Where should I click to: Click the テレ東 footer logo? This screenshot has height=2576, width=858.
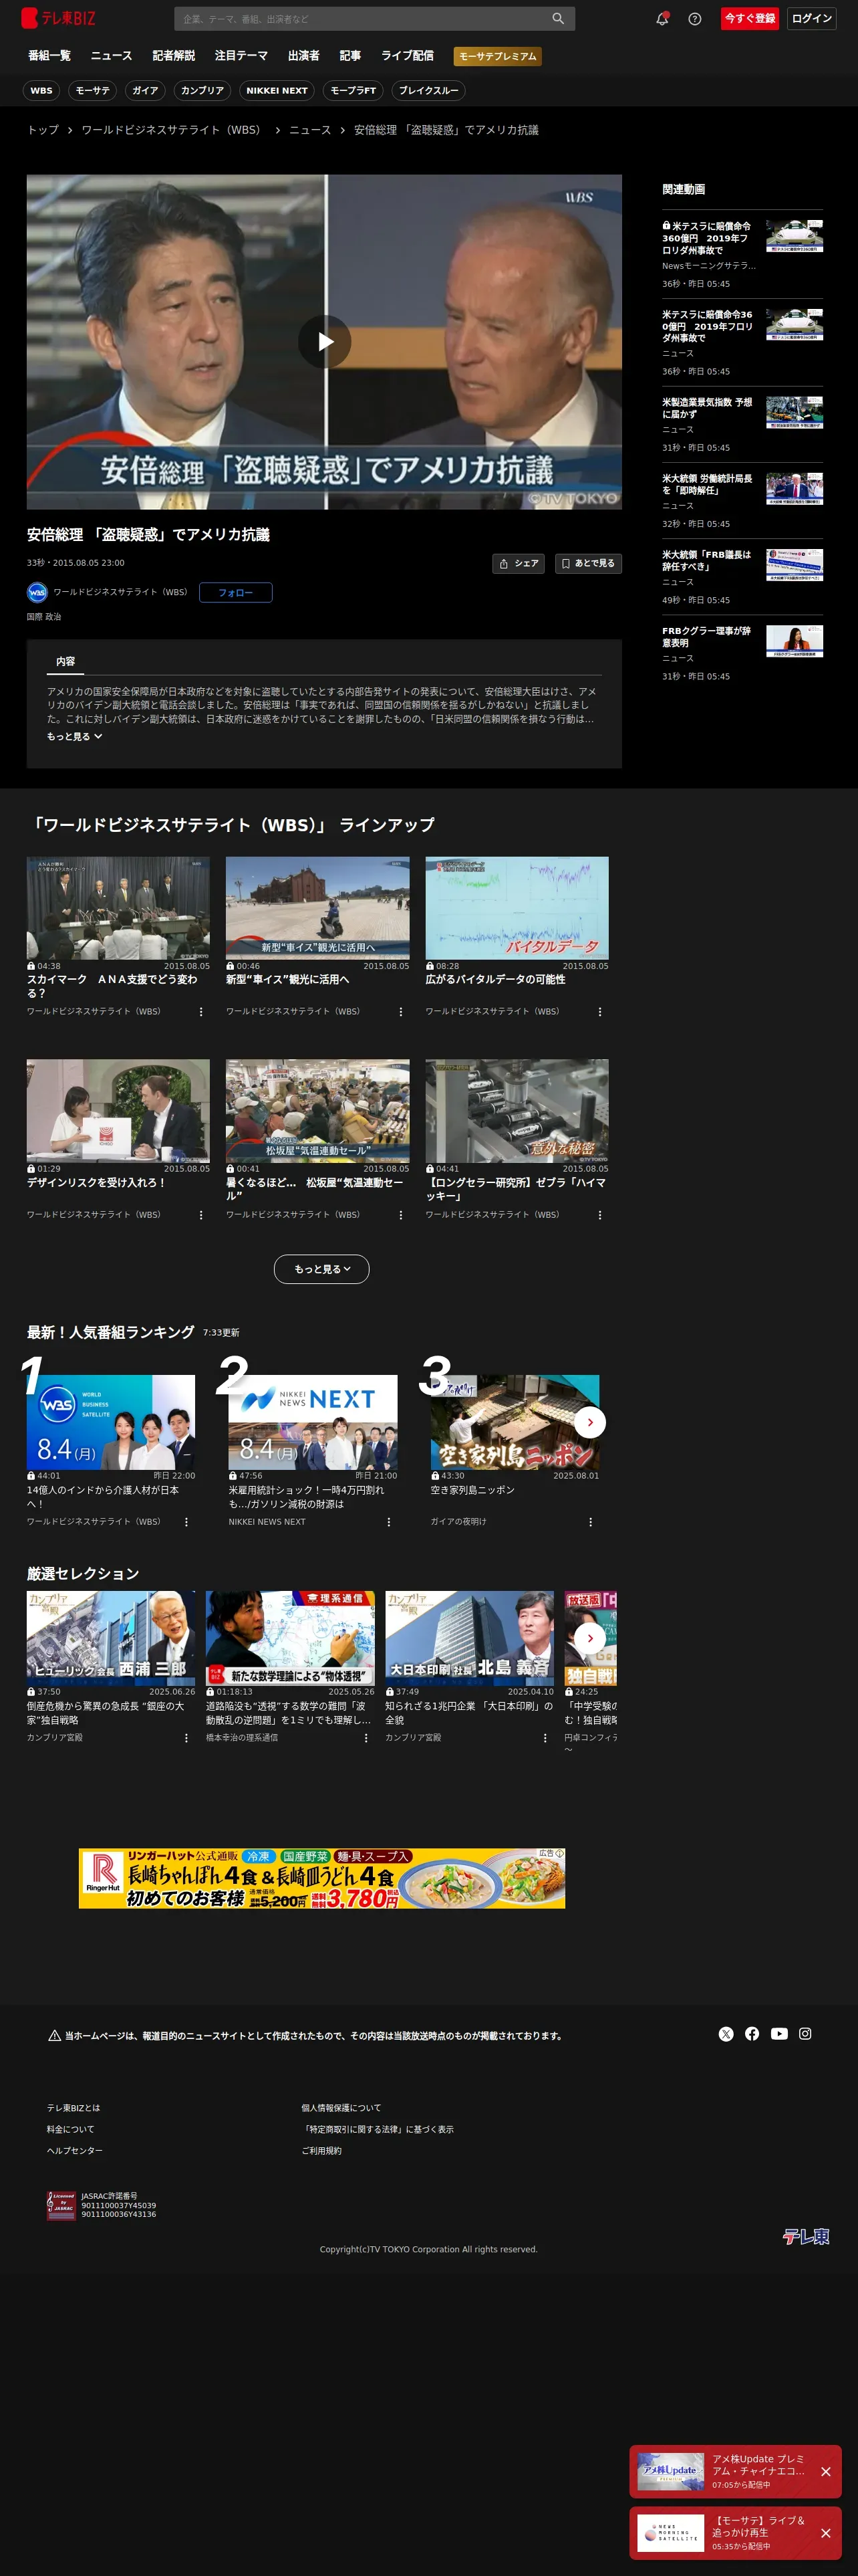pyautogui.click(x=805, y=2236)
